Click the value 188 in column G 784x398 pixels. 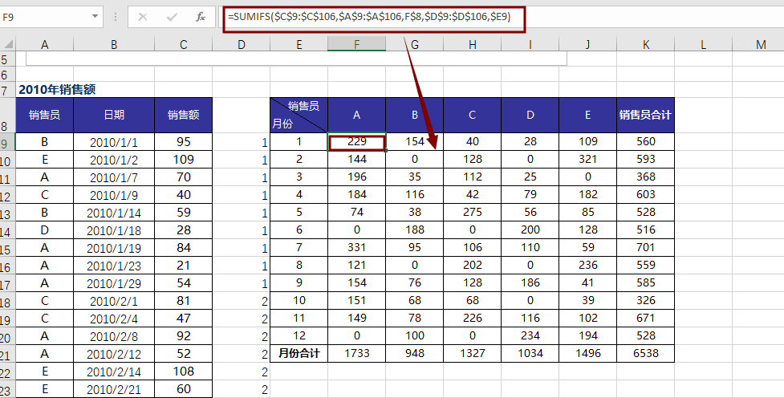[415, 229]
